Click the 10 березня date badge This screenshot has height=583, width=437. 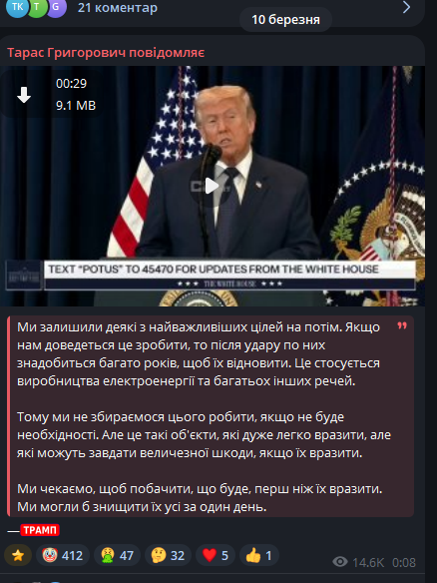click(285, 19)
